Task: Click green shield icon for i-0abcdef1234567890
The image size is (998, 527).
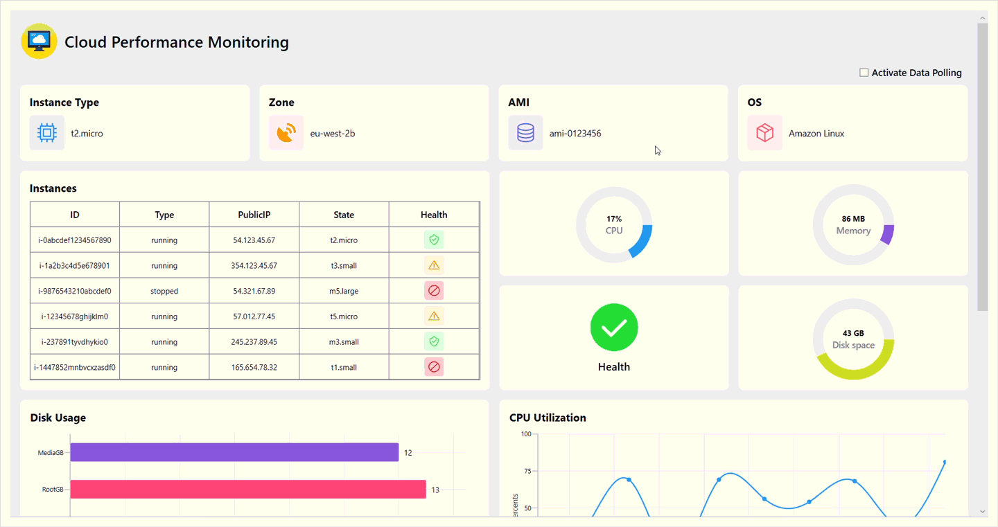Action: (x=434, y=240)
